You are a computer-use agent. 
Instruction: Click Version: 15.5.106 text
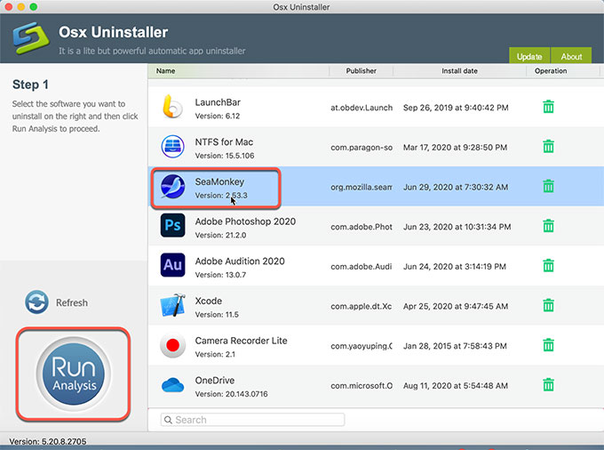click(x=225, y=156)
